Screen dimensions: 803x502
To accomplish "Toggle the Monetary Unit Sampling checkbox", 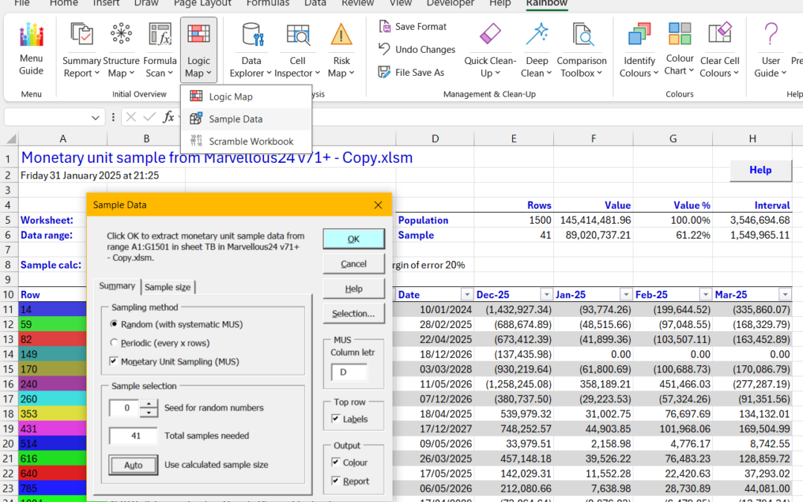I will click(x=114, y=361).
